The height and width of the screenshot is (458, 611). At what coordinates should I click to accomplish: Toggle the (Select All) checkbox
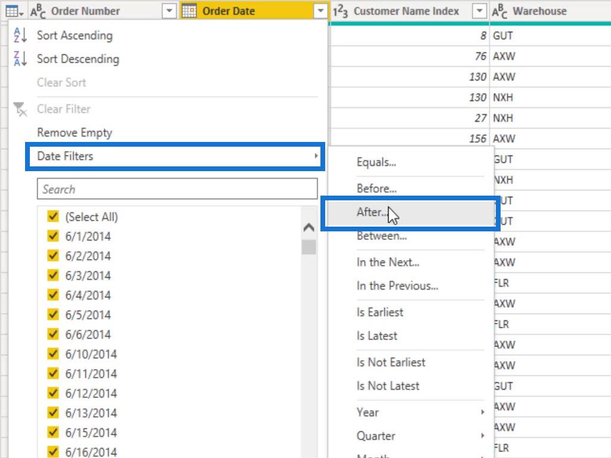pos(53,216)
